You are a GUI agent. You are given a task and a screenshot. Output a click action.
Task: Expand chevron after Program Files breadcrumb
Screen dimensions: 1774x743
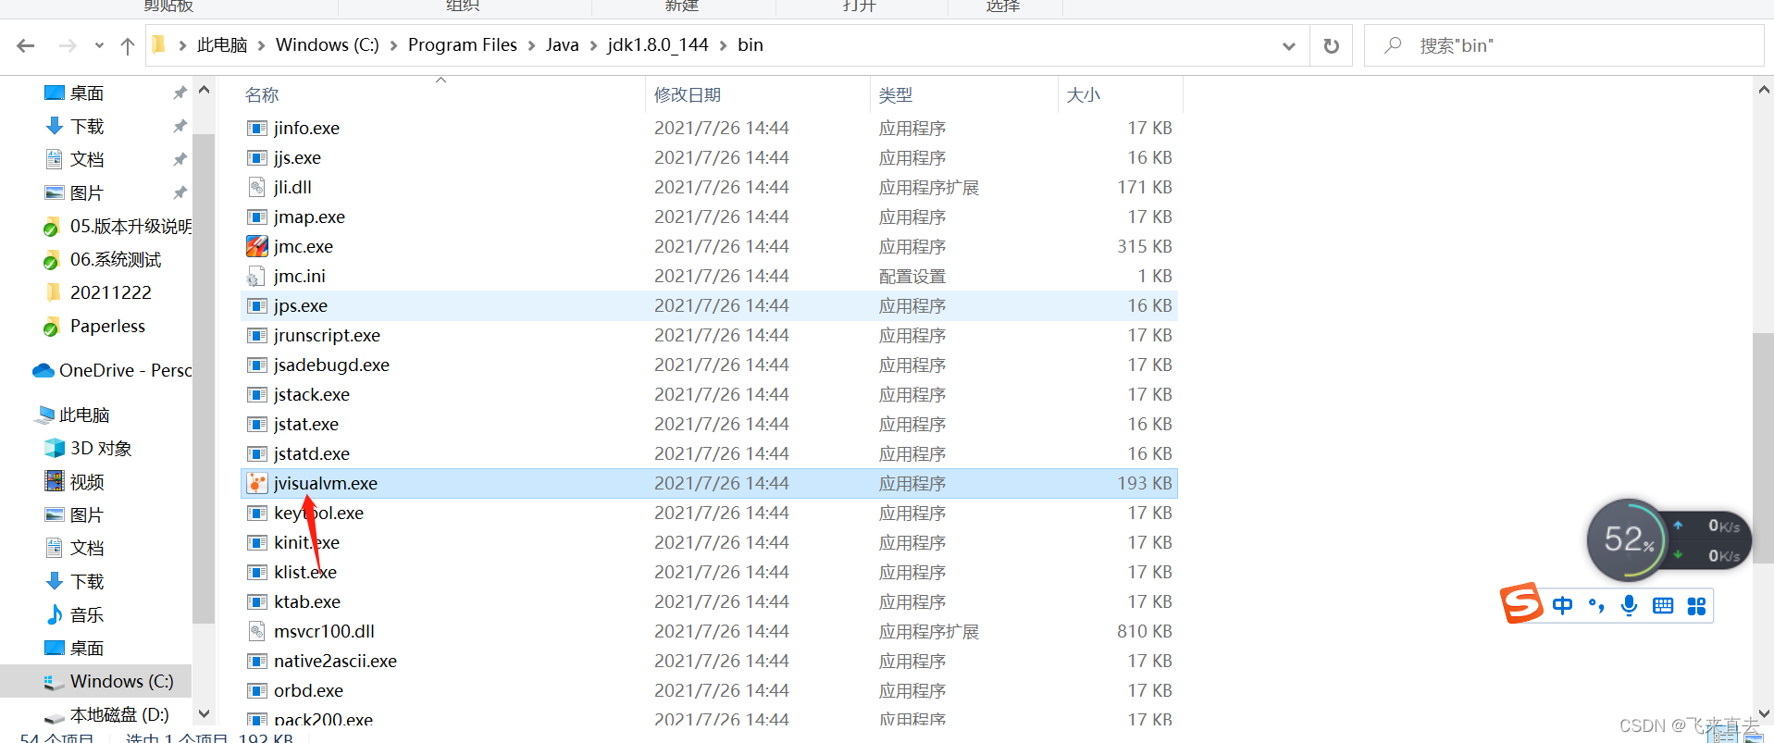[531, 45]
